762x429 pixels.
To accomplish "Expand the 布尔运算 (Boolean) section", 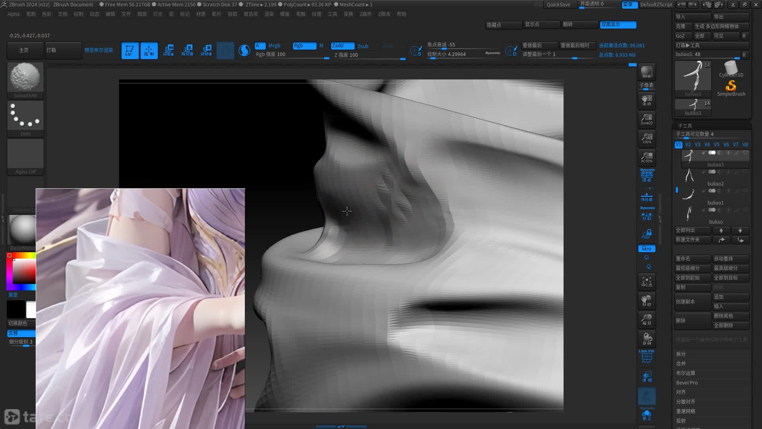I will 686,373.
